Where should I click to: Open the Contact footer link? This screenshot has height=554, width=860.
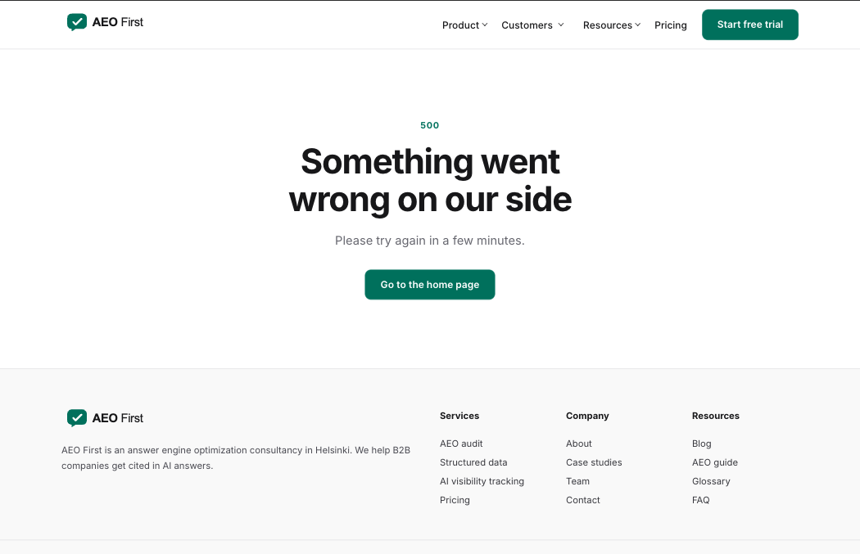pyautogui.click(x=583, y=500)
